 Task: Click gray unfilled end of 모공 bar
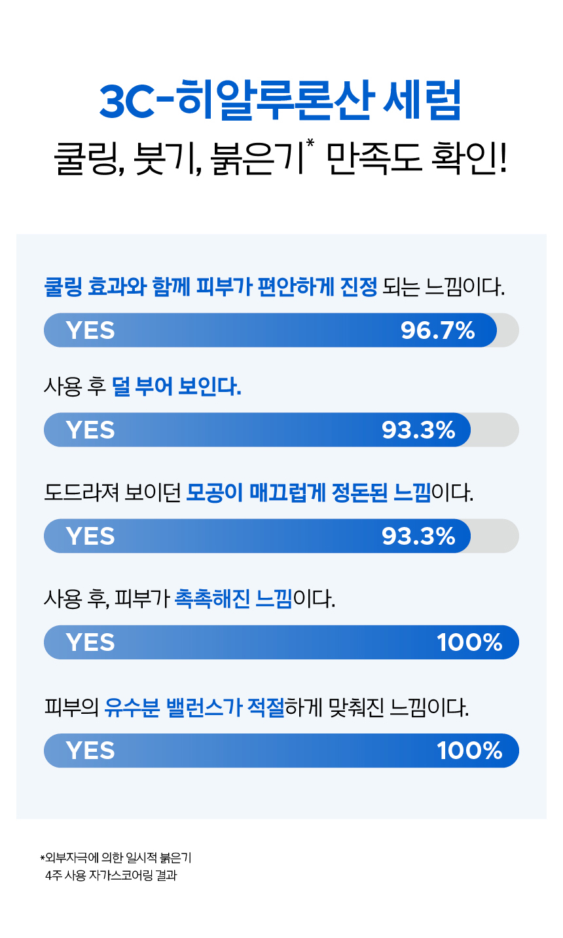(496, 536)
